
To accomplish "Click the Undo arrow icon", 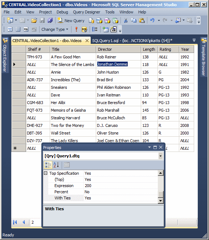I will pos(152,20).
